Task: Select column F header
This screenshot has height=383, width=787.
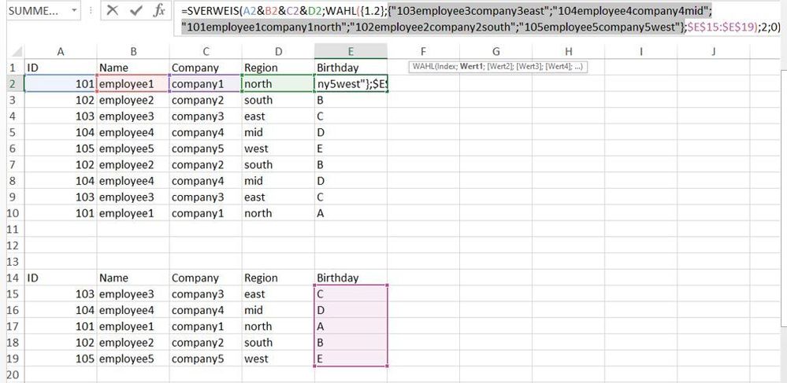Action: click(x=423, y=51)
